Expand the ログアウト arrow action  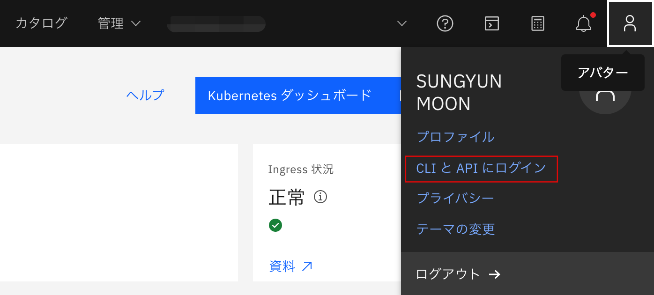pos(495,274)
